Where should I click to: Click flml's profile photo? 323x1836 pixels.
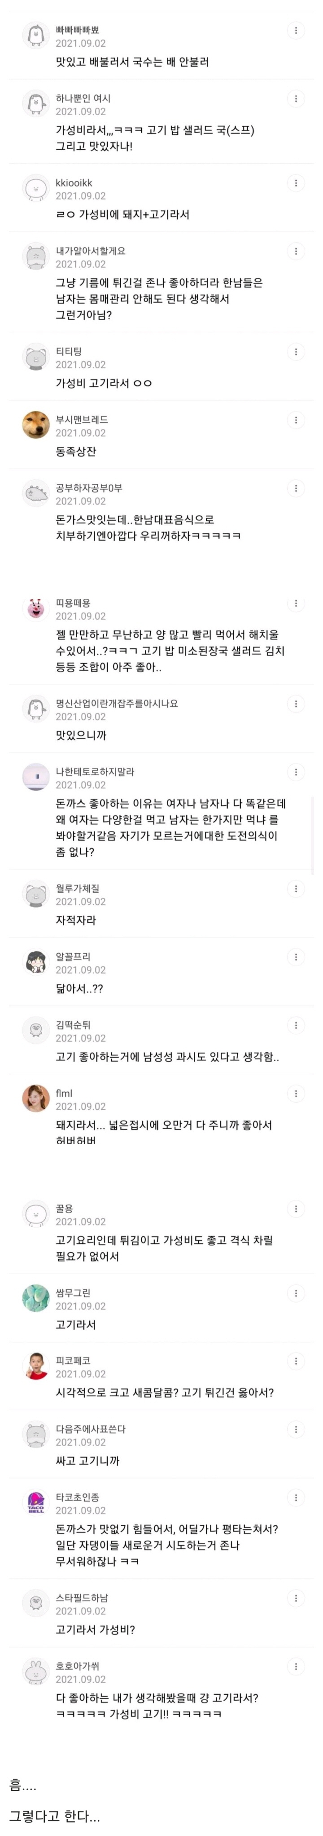pos(35,1099)
